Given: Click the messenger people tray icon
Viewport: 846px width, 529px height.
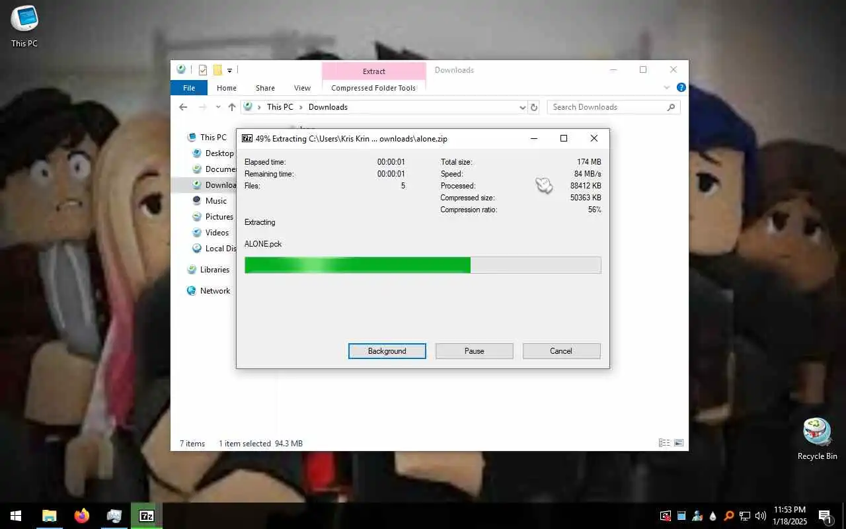Looking at the screenshot, I should pos(697,516).
